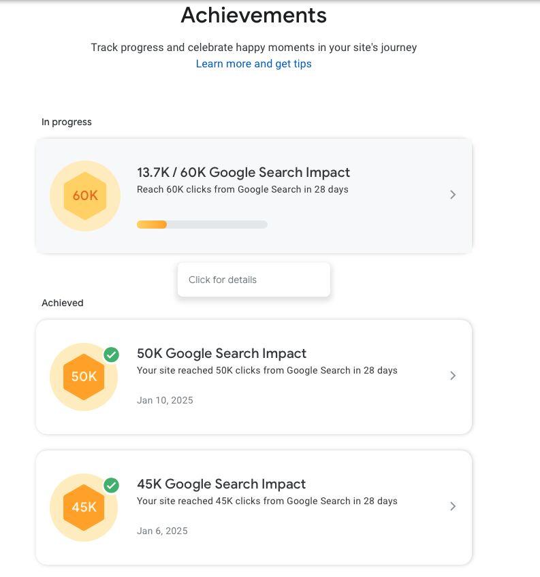Click the Jan 10, 2025 date
Image resolution: width=540 pixels, height=577 pixels.
tap(165, 400)
